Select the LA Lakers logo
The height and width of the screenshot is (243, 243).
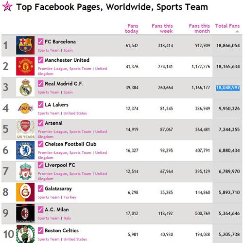tap(25, 108)
